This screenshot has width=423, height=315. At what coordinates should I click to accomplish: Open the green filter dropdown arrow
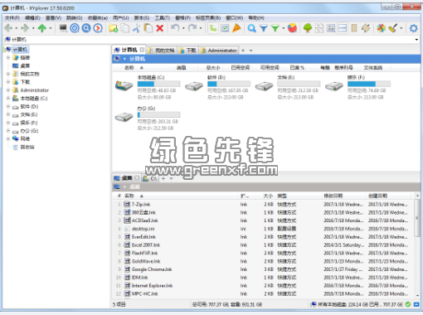pos(283,28)
